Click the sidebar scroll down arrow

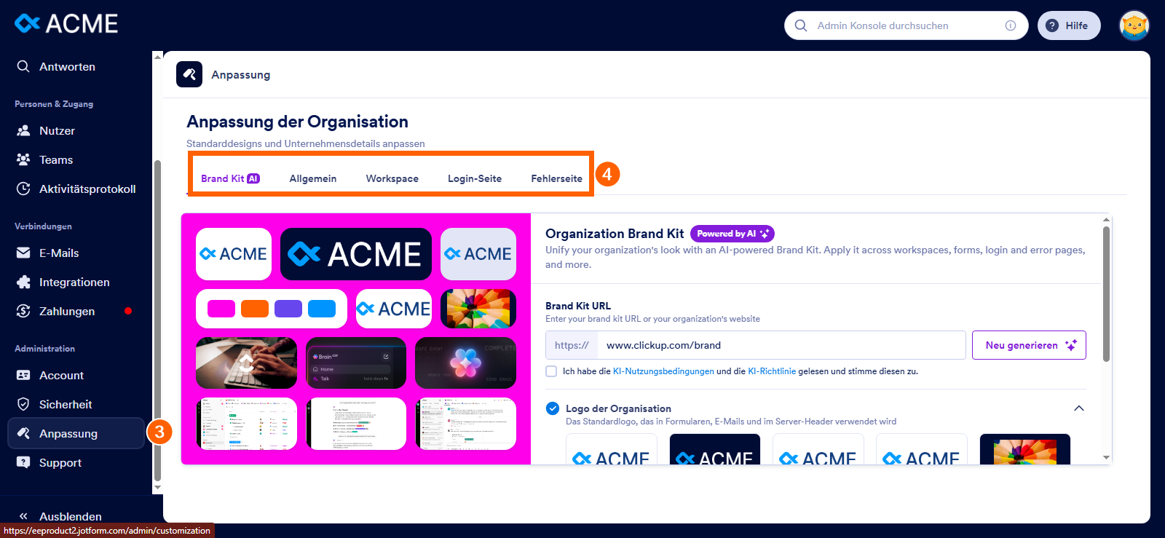point(157,488)
